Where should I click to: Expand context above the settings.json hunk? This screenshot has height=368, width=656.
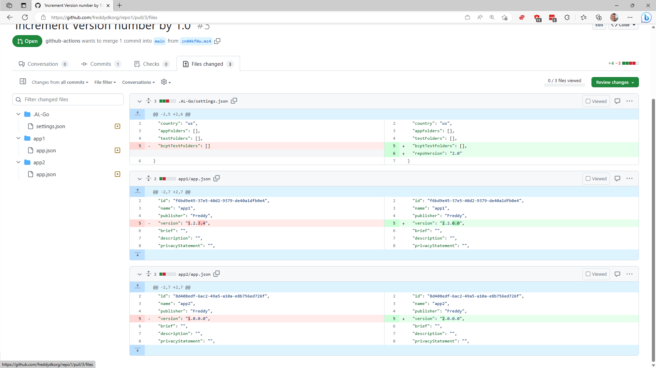click(x=138, y=113)
